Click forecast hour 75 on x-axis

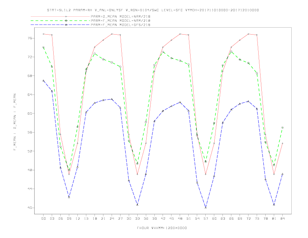pyautogui.click(x=257, y=219)
